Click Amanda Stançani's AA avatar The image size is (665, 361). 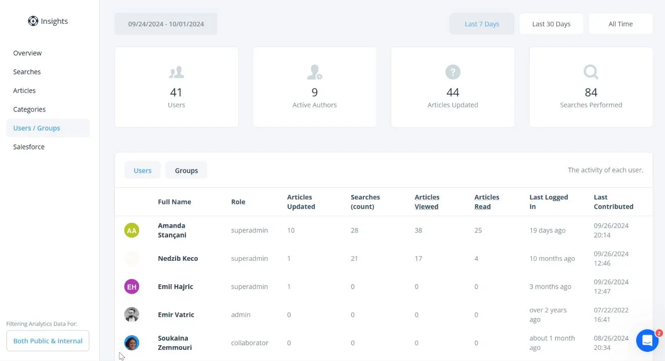click(132, 230)
